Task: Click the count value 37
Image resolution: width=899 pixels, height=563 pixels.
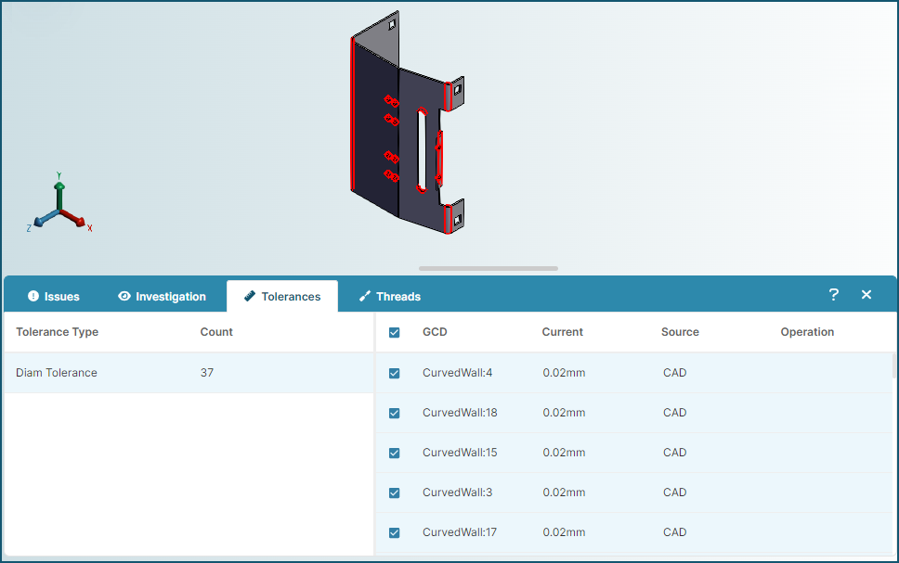Action: tap(207, 373)
